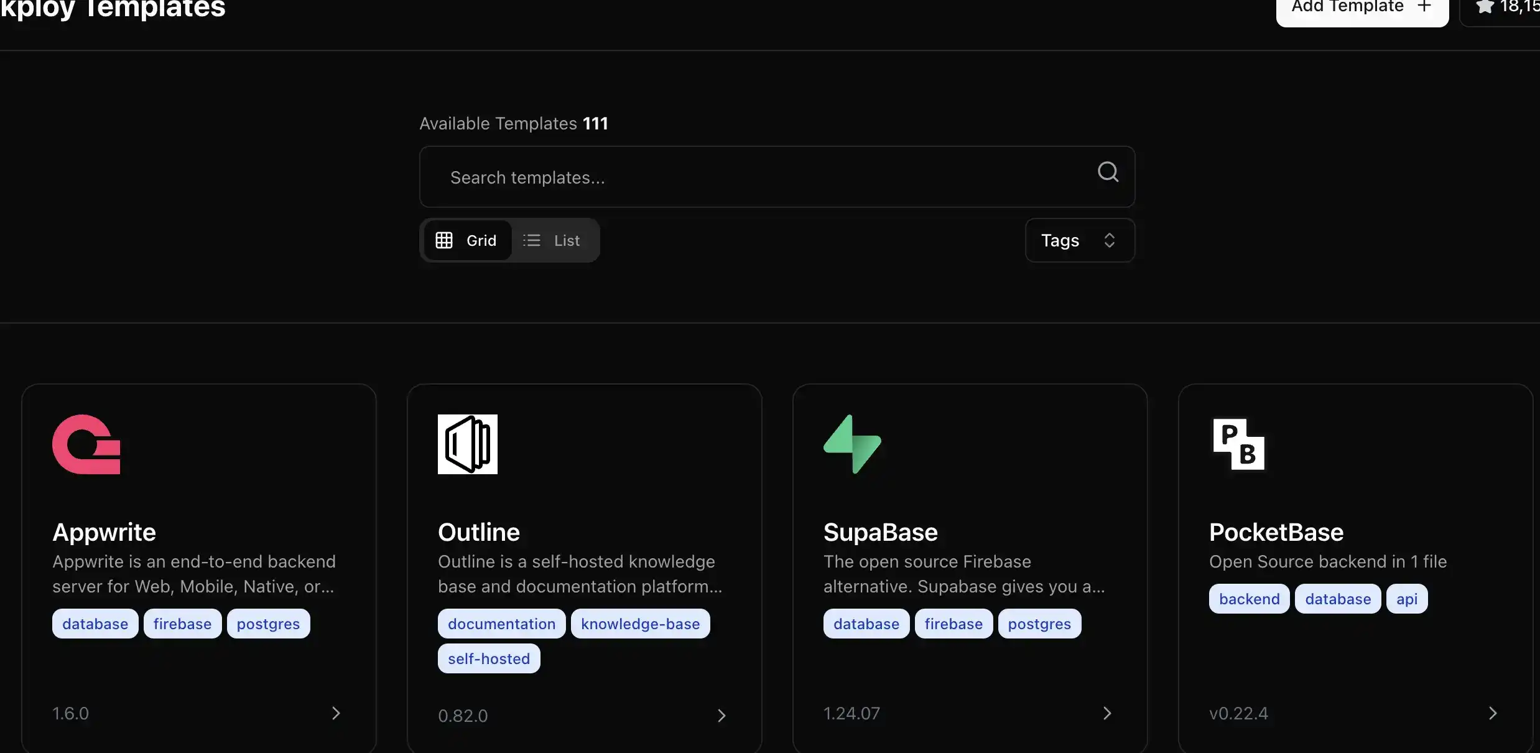Click version v0.22.4 on PocketBase
Viewport: 1540px width, 753px height.
point(1238,713)
